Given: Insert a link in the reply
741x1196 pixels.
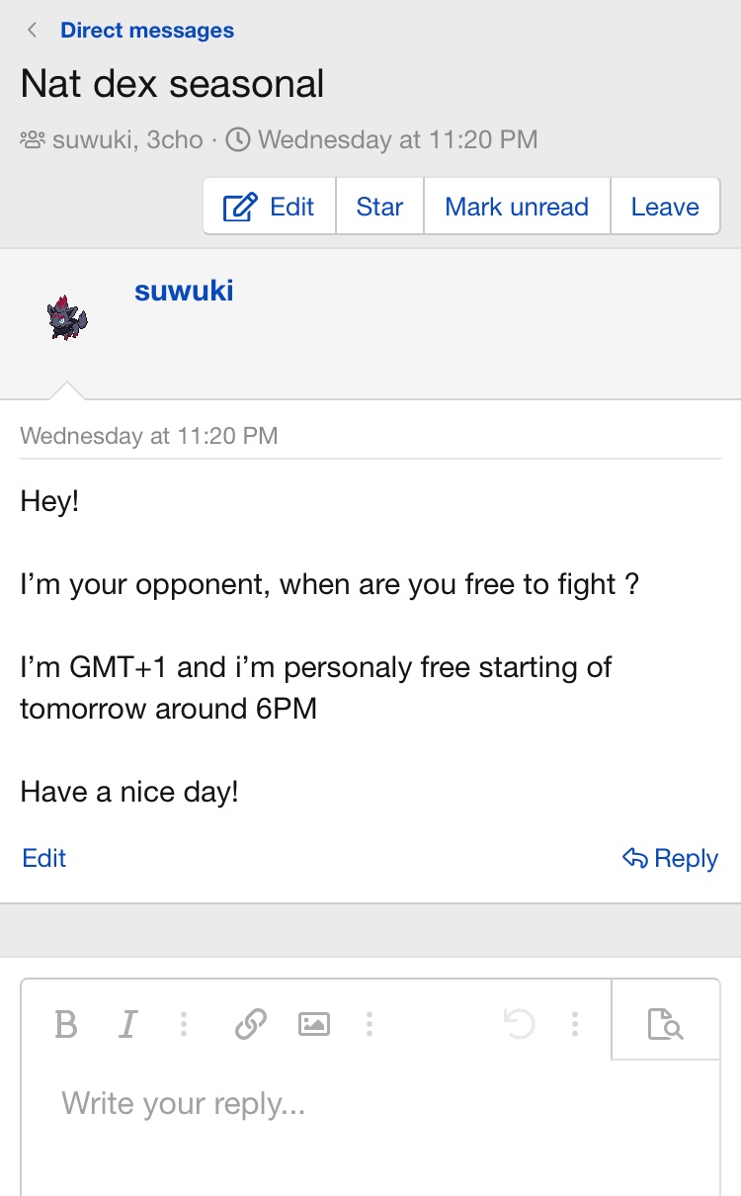Looking at the screenshot, I should [251, 1024].
